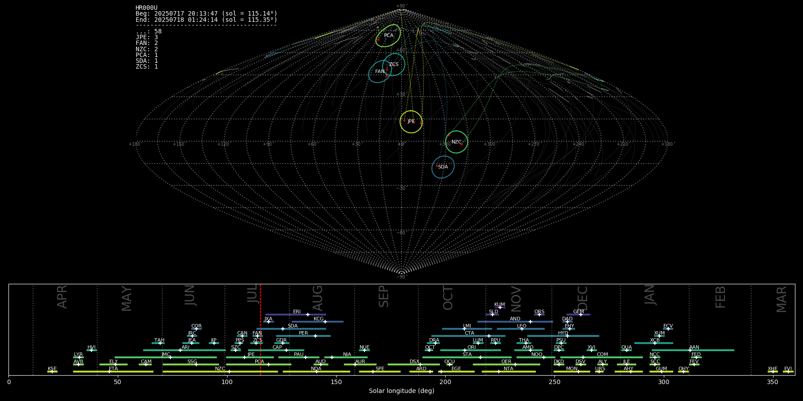
Task: Select the PER shower bar in timeline
Action: click(303, 336)
